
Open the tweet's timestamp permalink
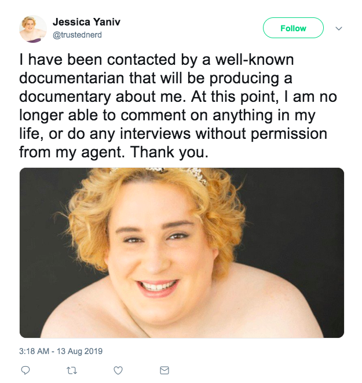coord(61,351)
